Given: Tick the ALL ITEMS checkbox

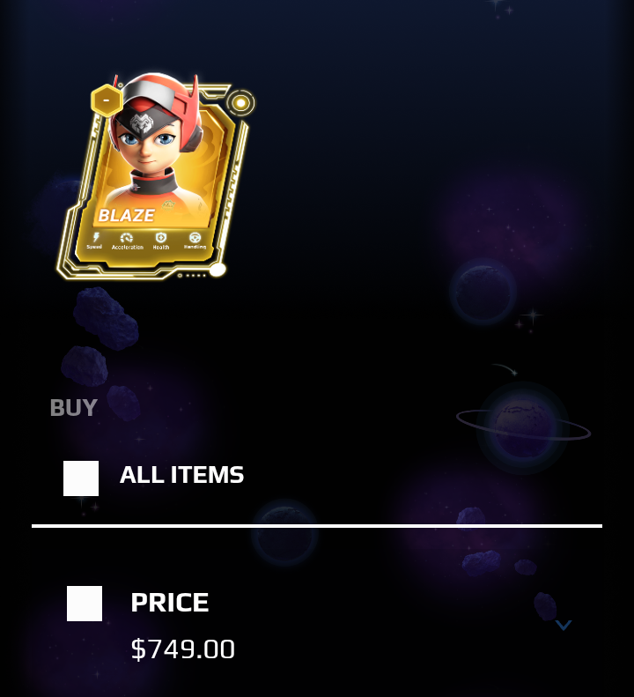Looking at the screenshot, I should (x=81, y=478).
